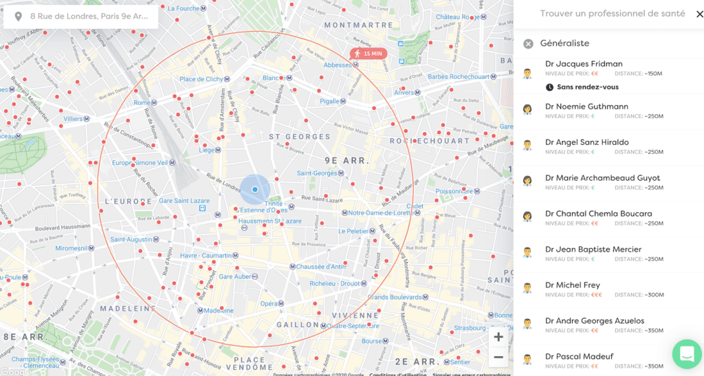Click Dr Jacques Fridman's avatar icon

point(527,74)
